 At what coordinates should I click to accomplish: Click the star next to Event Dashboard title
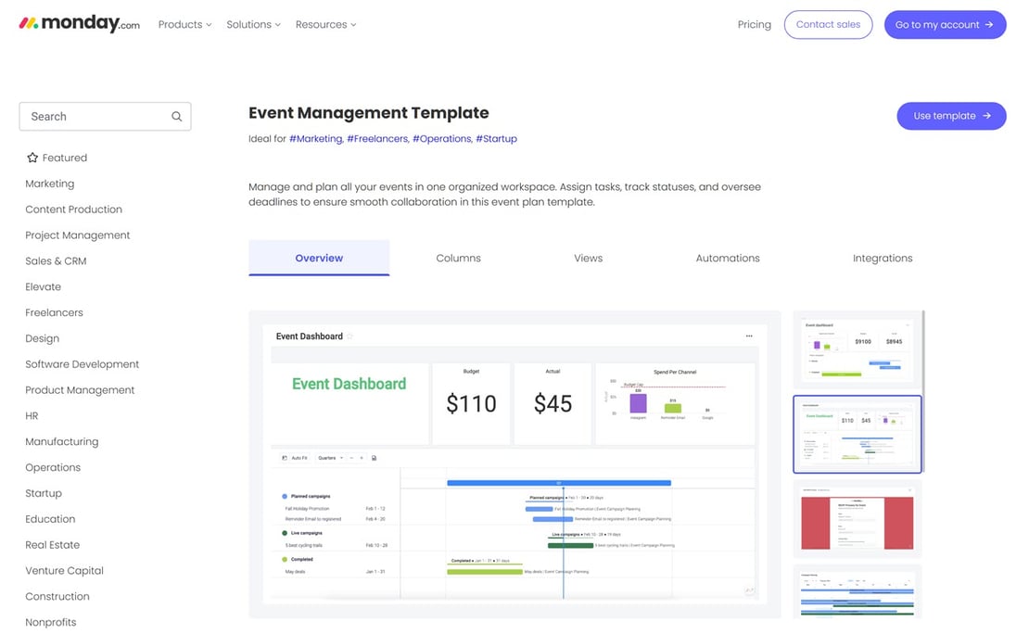click(x=349, y=336)
